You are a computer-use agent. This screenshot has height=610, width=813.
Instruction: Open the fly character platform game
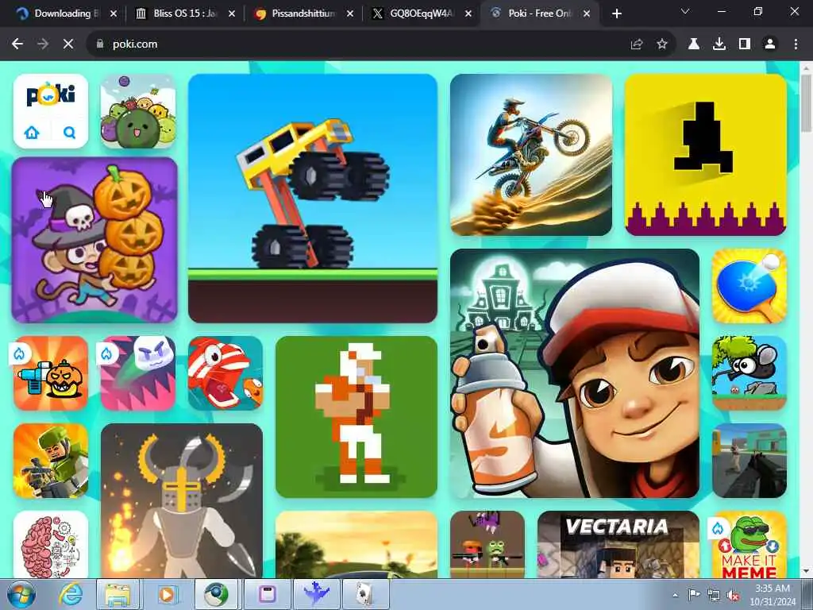click(x=749, y=373)
